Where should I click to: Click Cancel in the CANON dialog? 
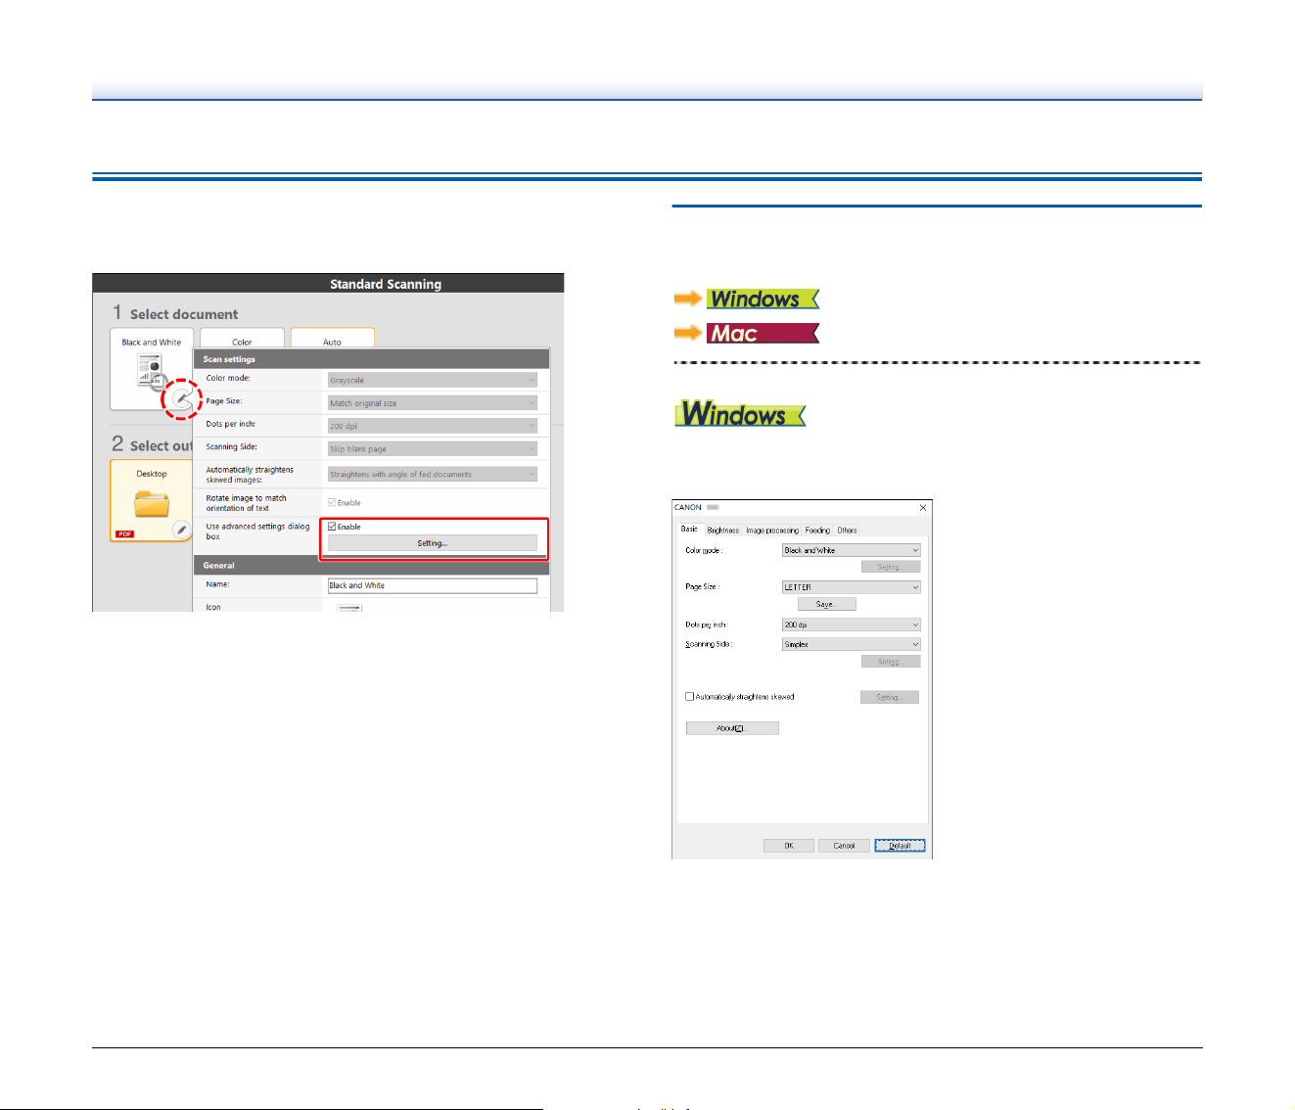point(844,846)
